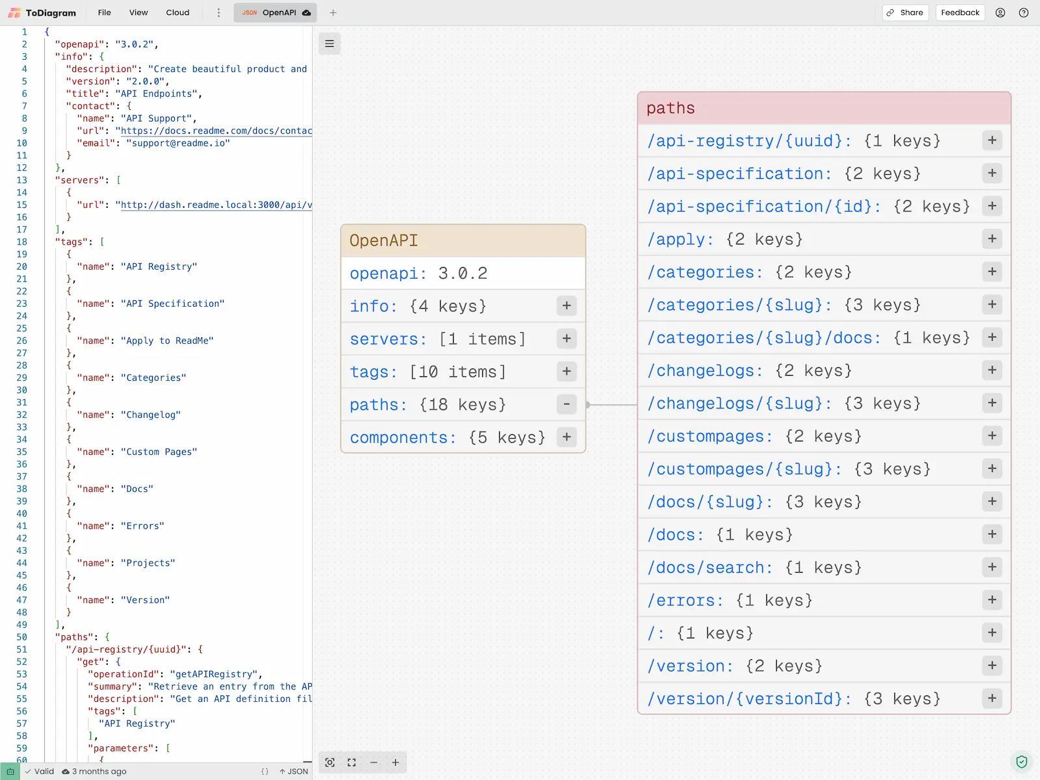Viewport: 1040px width, 780px height.
Task: Click the "getAPIRegistry" operationId value
Action: [x=214, y=674]
